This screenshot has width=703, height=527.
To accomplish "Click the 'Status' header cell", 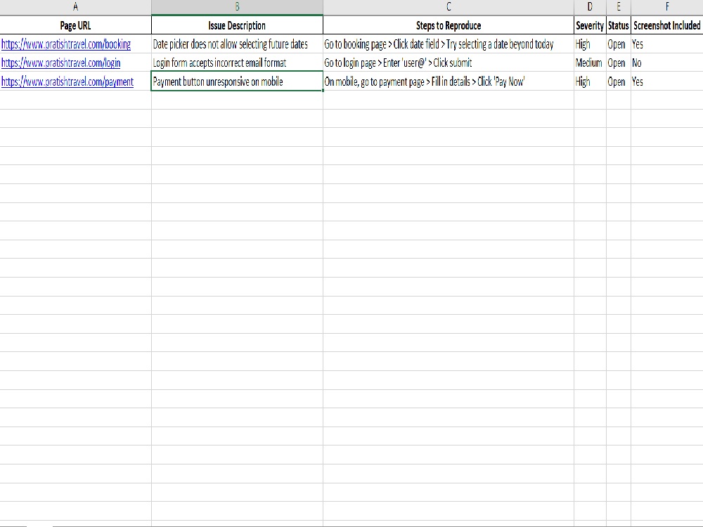I will 619,25.
